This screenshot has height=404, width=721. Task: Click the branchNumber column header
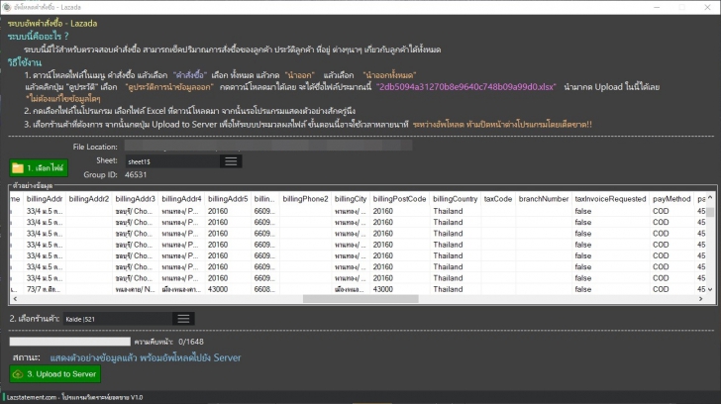click(x=544, y=199)
